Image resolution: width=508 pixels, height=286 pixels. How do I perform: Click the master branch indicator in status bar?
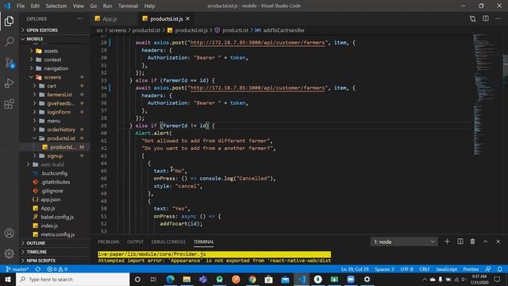[x=17, y=269]
